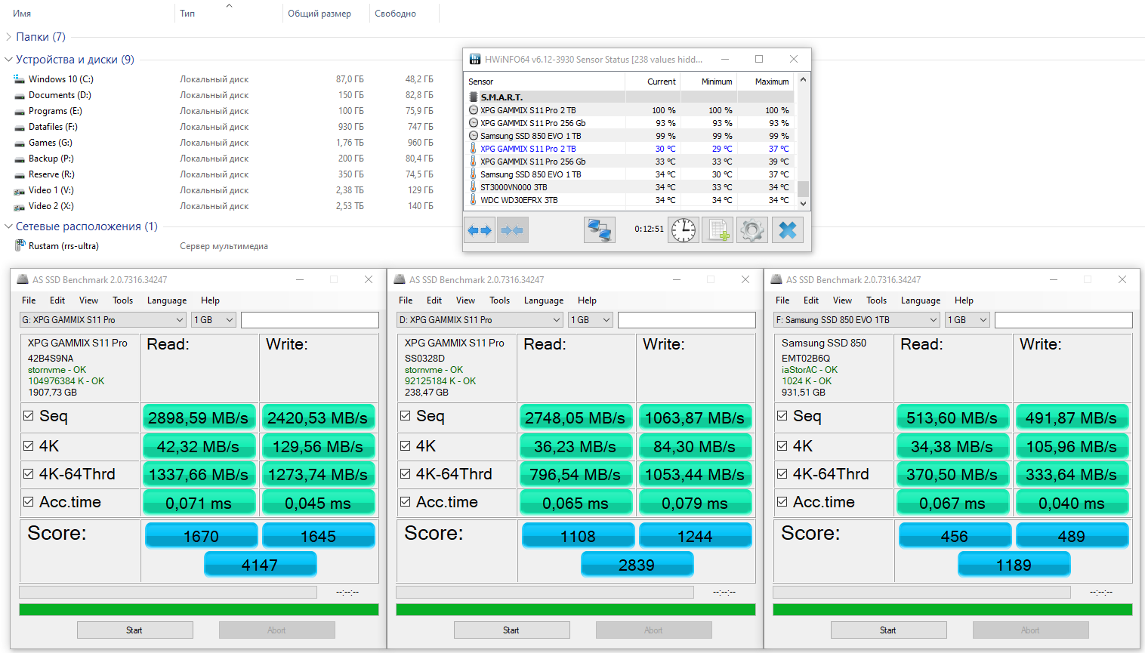1145x653 pixels.
Task: Select the Documents (D:) drive icon
Action: point(19,95)
